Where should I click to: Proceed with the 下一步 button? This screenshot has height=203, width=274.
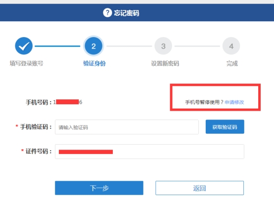click(99, 188)
